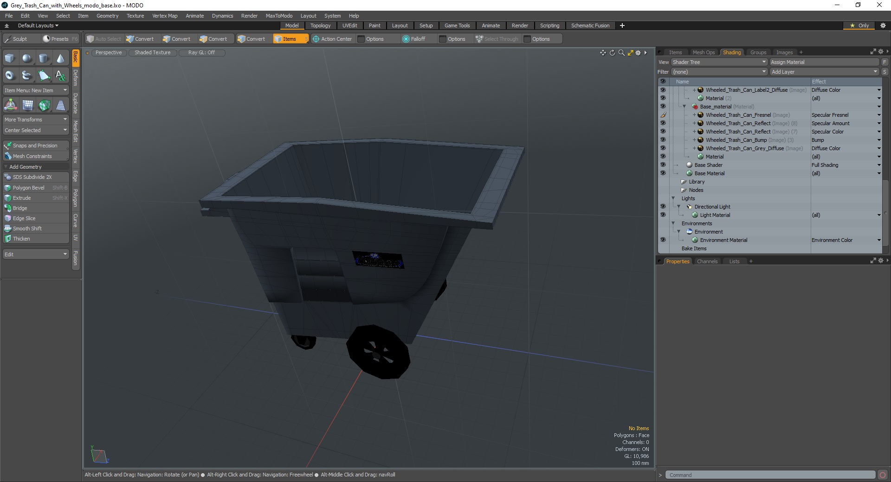Open the Filter (none) dropdown

[x=719, y=72]
